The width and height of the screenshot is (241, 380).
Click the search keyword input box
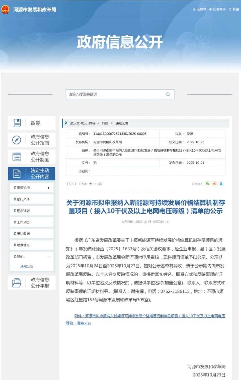[x=114, y=94]
